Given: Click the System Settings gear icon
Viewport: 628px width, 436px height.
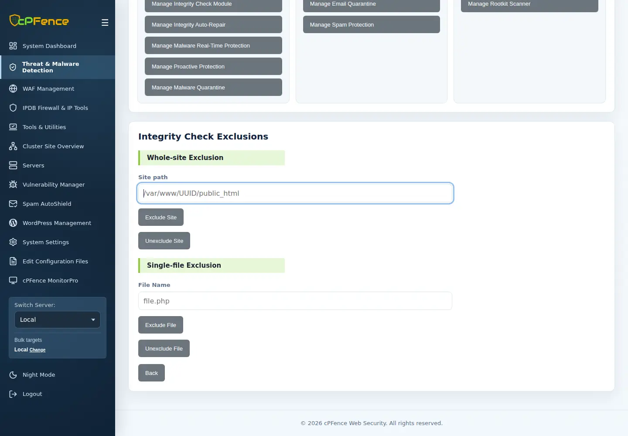Looking at the screenshot, I should (x=13, y=242).
